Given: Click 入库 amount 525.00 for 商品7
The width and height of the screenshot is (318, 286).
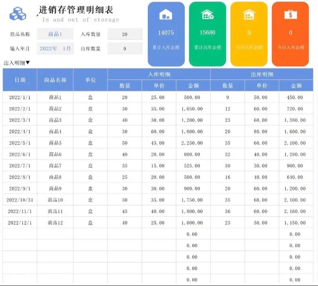Looking at the screenshot, I should 193,166.
